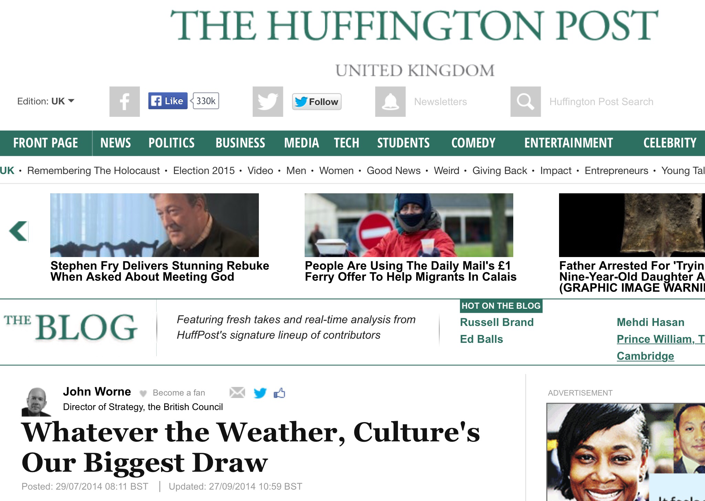Click the heart Become a fan icon
The width and height of the screenshot is (705, 501).
(143, 393)
